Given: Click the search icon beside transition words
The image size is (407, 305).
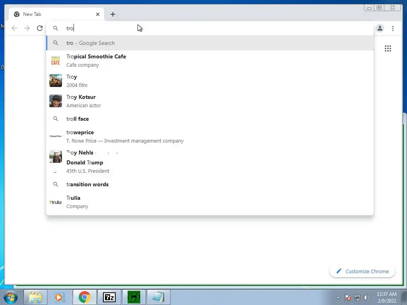Looking at the screenshot, I should 56,184.
